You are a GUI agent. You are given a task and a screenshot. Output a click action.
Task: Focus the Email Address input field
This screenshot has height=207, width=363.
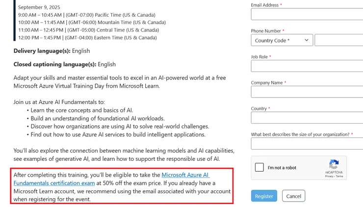point(307,14)
